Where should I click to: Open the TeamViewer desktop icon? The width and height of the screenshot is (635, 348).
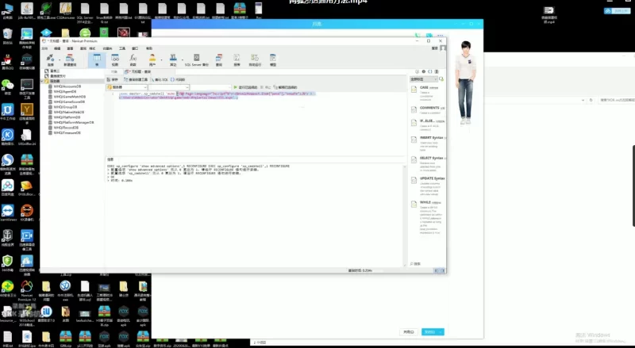(x=8, y=213)
